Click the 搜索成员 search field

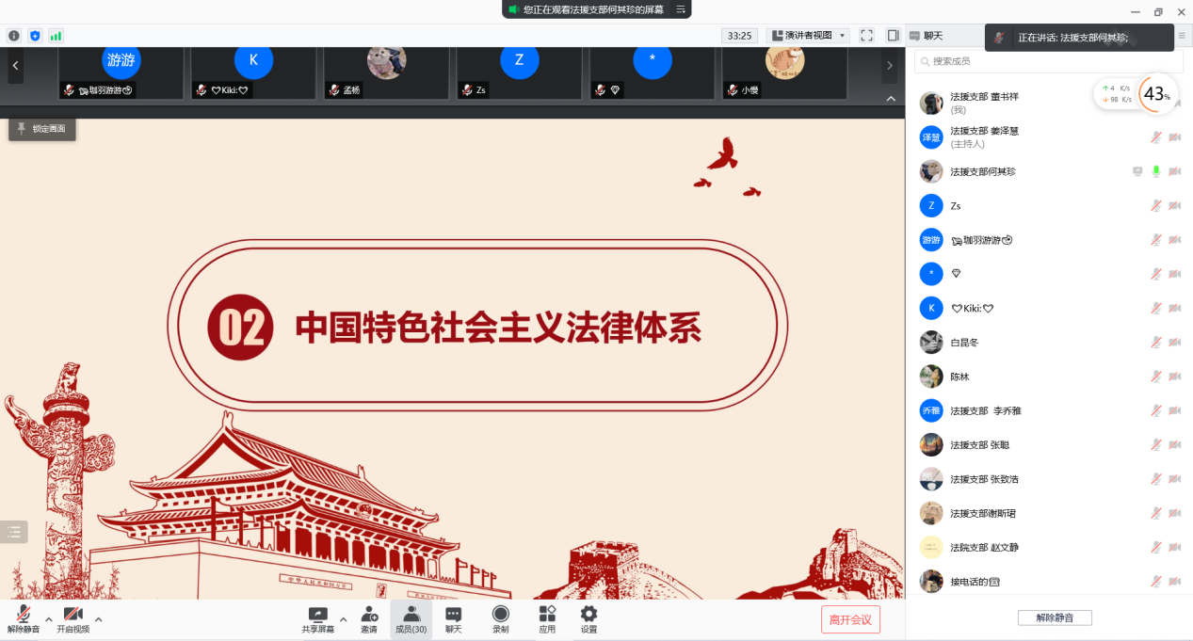(1048, 61)
